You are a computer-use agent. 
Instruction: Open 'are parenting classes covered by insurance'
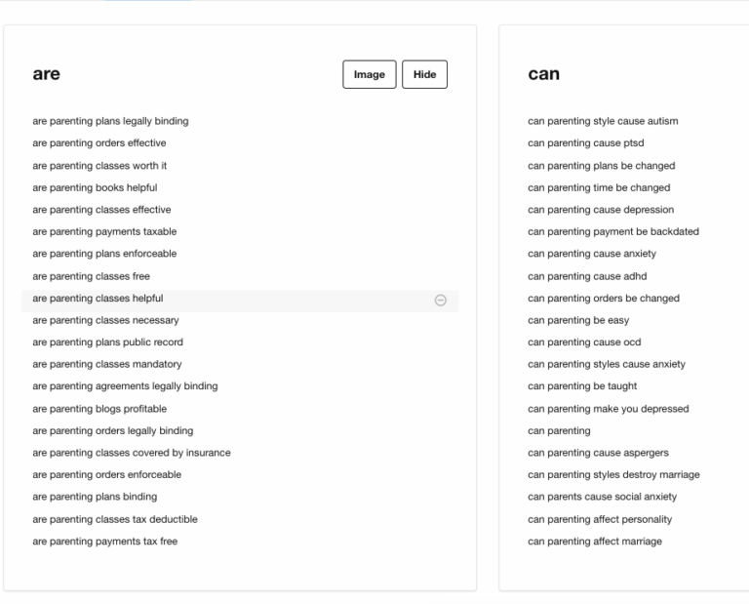(132, 453)
